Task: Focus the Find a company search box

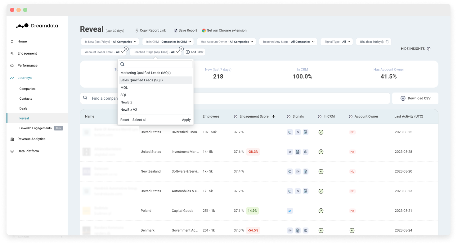Action: pyautogui.click(x=235, y=98)
